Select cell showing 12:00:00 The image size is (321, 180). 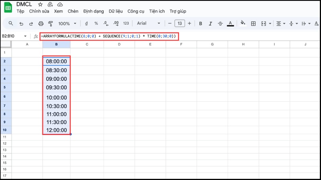click(56, 130)
